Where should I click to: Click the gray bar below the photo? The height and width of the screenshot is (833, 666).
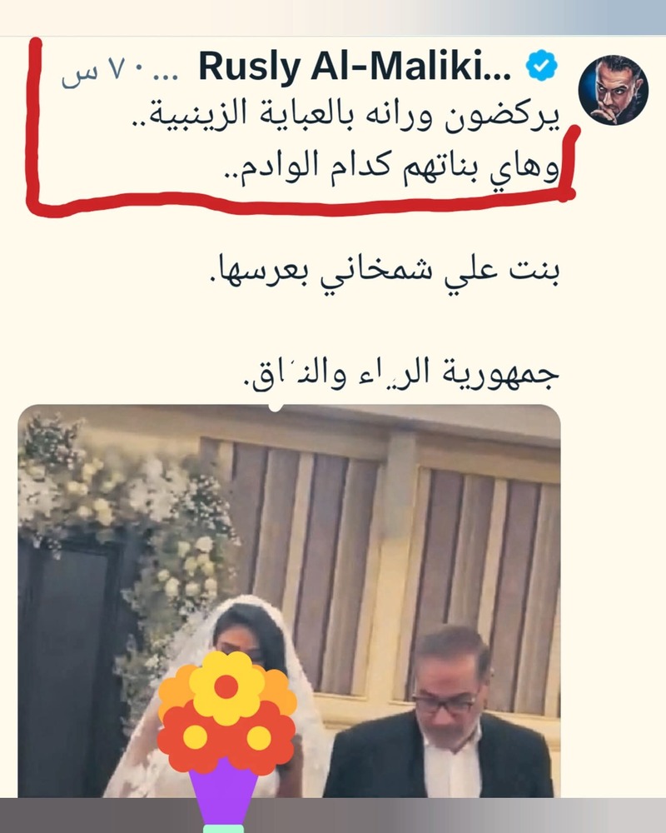click(x=333, y=815)
